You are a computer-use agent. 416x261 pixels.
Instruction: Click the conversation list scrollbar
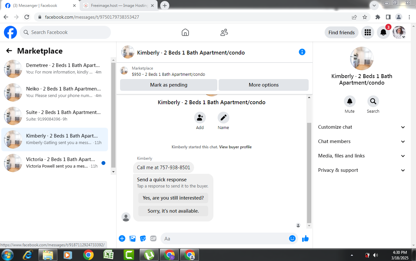113,114
